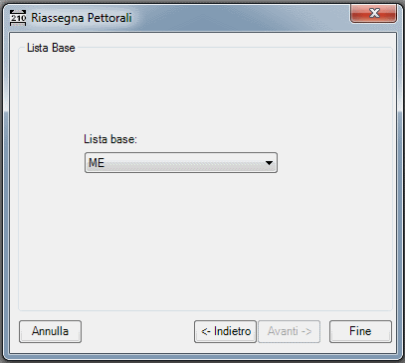Image resolution: width=405 pixels, height=363 pixels.
Task: Open the Lista base dropdown arrow
Action: 269,163
